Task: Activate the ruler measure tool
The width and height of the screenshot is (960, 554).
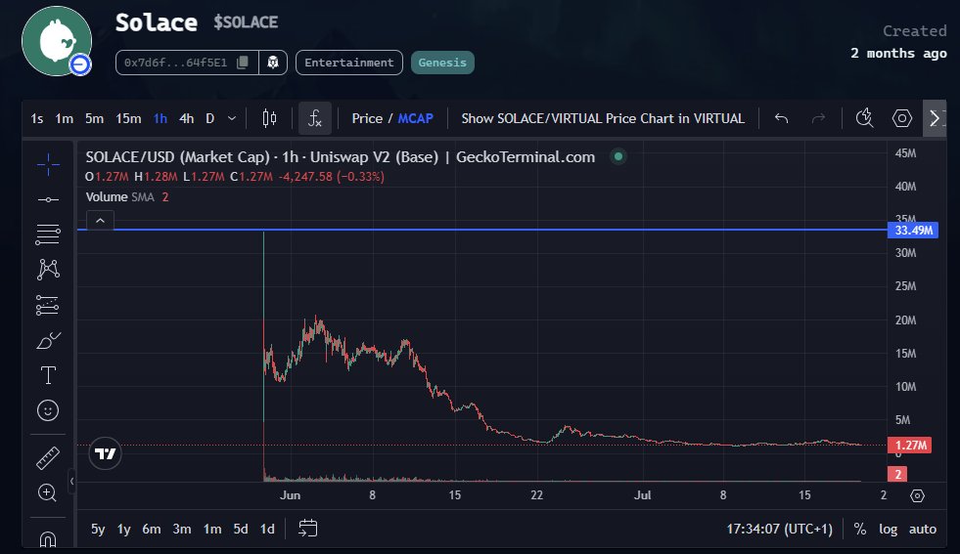Action: click(x=48, y=458)
